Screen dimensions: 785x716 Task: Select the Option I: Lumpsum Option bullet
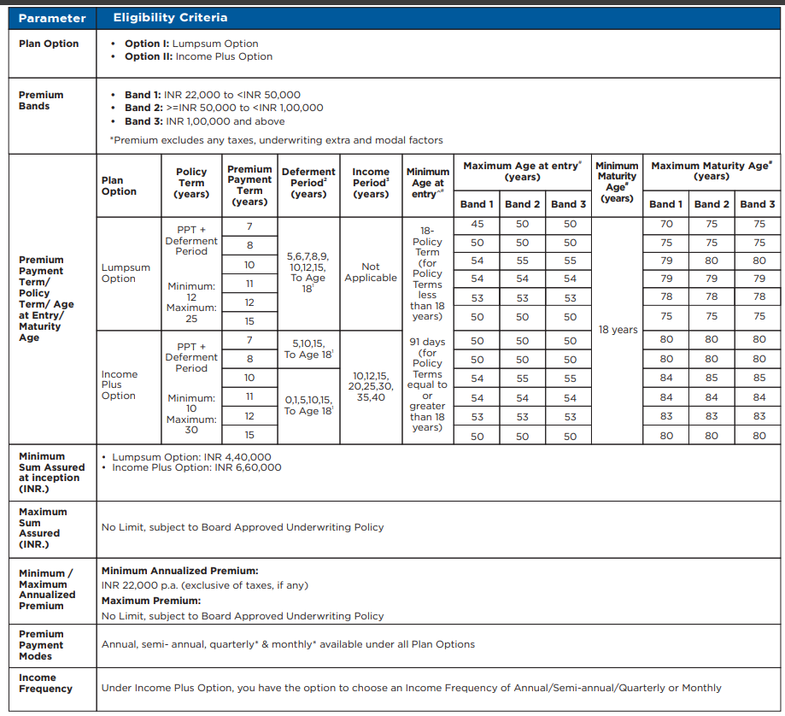190,44
